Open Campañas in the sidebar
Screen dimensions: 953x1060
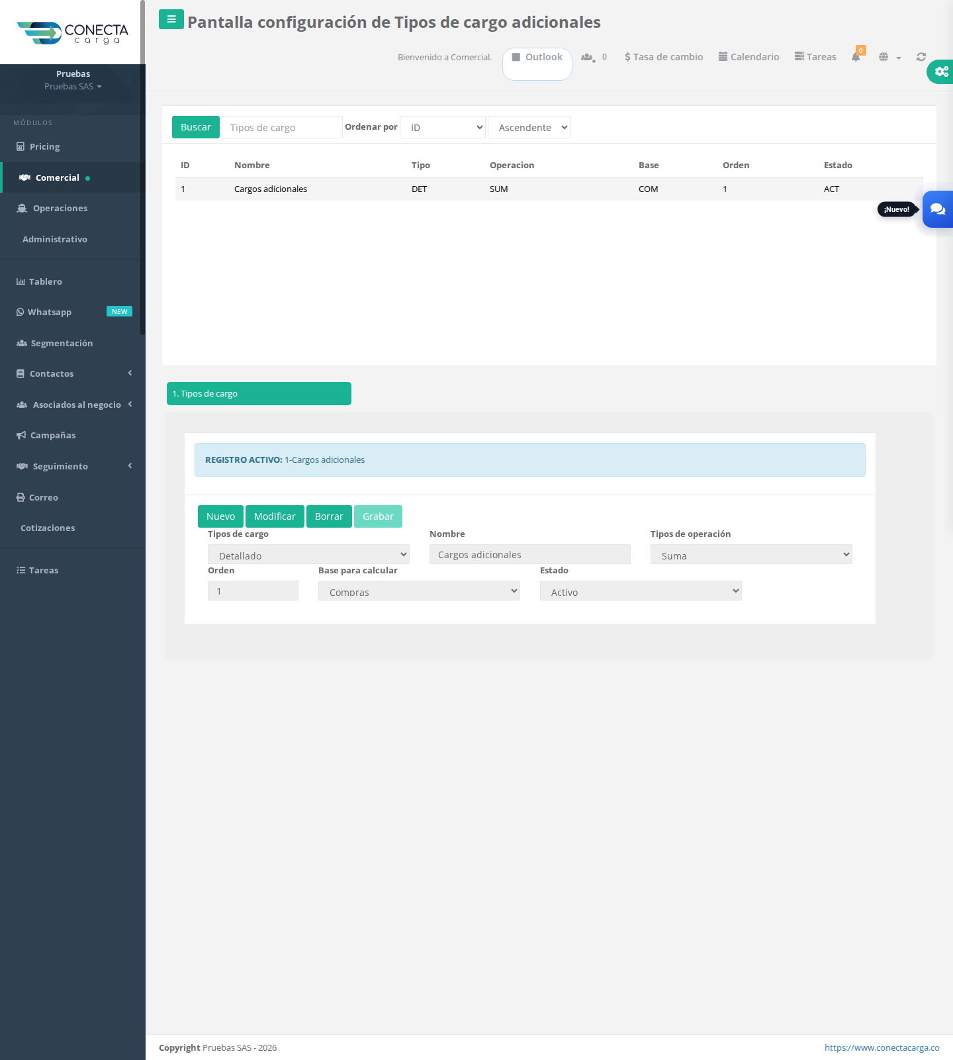point(71,435)
